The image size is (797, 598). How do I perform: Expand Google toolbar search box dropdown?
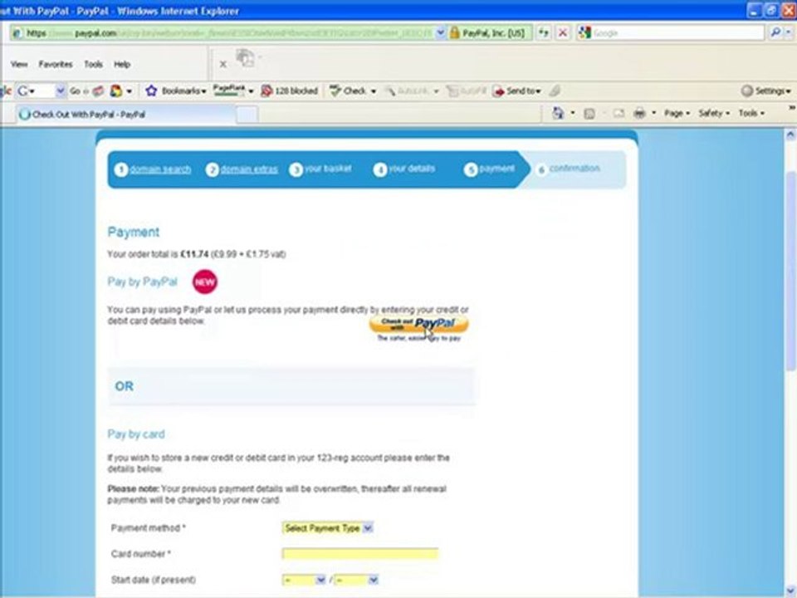(x=61, y=91)
